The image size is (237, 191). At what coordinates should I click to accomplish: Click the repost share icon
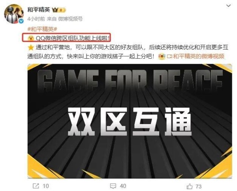(36, 186)
